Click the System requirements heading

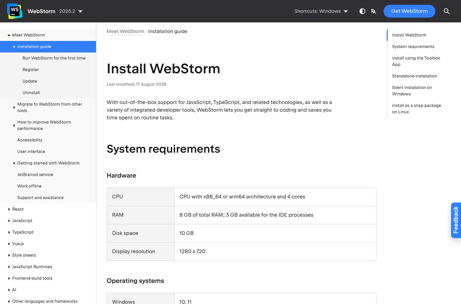(x=163, y=149)
